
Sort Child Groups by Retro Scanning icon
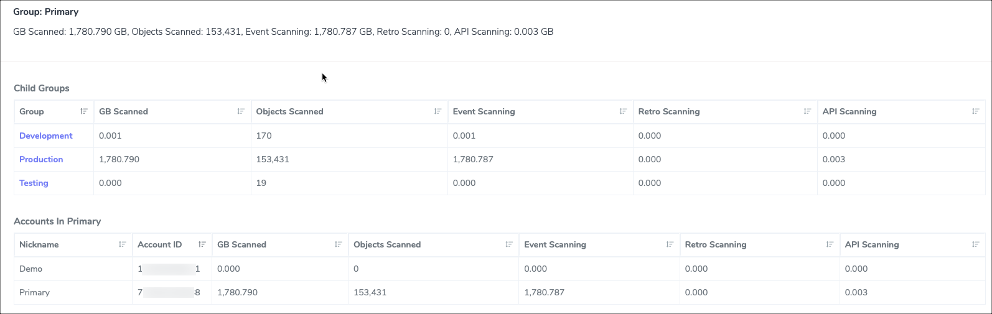point(807,111)
